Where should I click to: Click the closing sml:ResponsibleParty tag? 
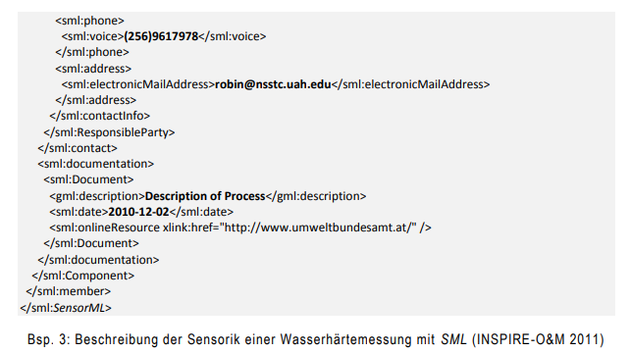pos(109,132)
